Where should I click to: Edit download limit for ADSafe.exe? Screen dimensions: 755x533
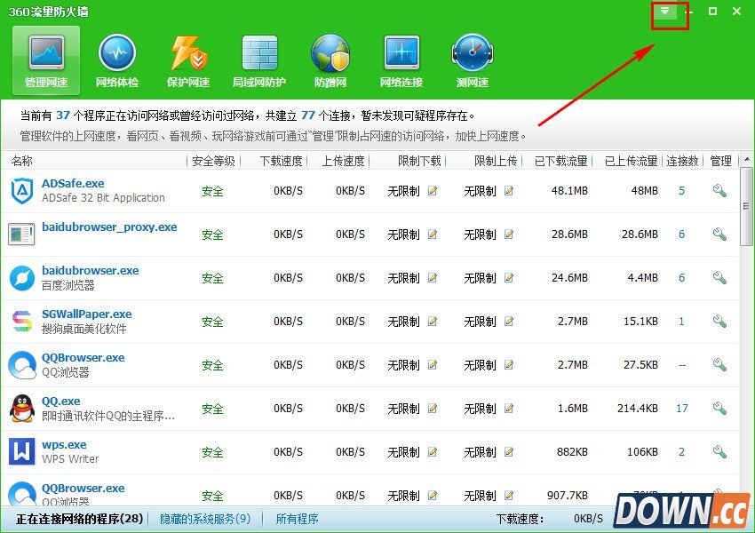(433, 191)
